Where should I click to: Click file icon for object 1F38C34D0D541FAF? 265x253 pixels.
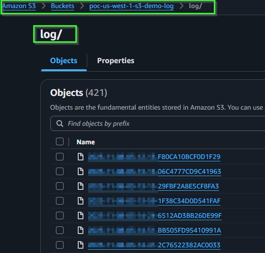81,201
